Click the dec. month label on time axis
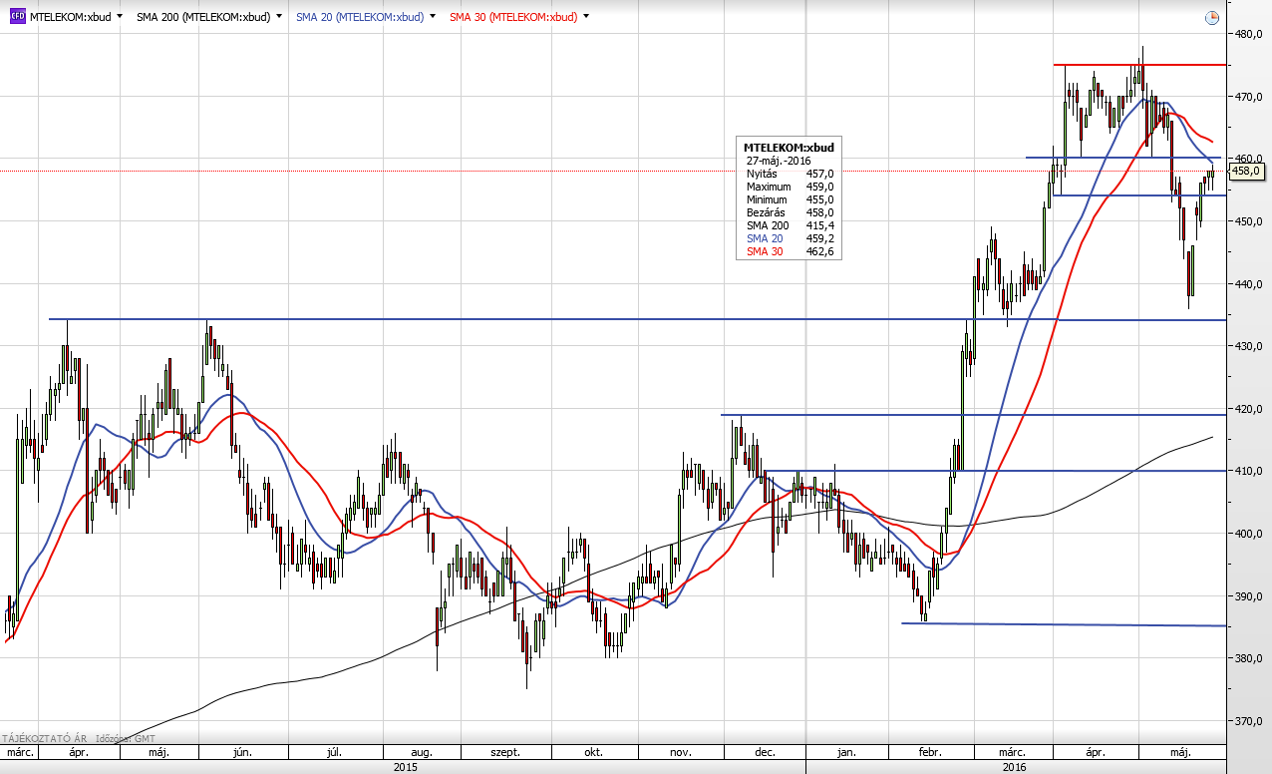The height and width of the screenshot is (774, 1272). pyautogui.click(x=765, y=753)
